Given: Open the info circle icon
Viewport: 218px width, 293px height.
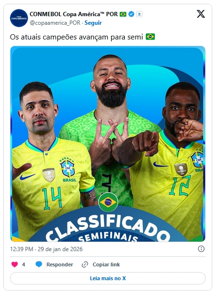Looking at the screenshot, I should (201, 249).
